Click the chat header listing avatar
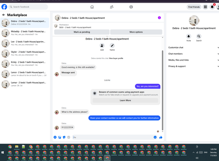Screen dimensions: 219x161 tap(57, 18)
